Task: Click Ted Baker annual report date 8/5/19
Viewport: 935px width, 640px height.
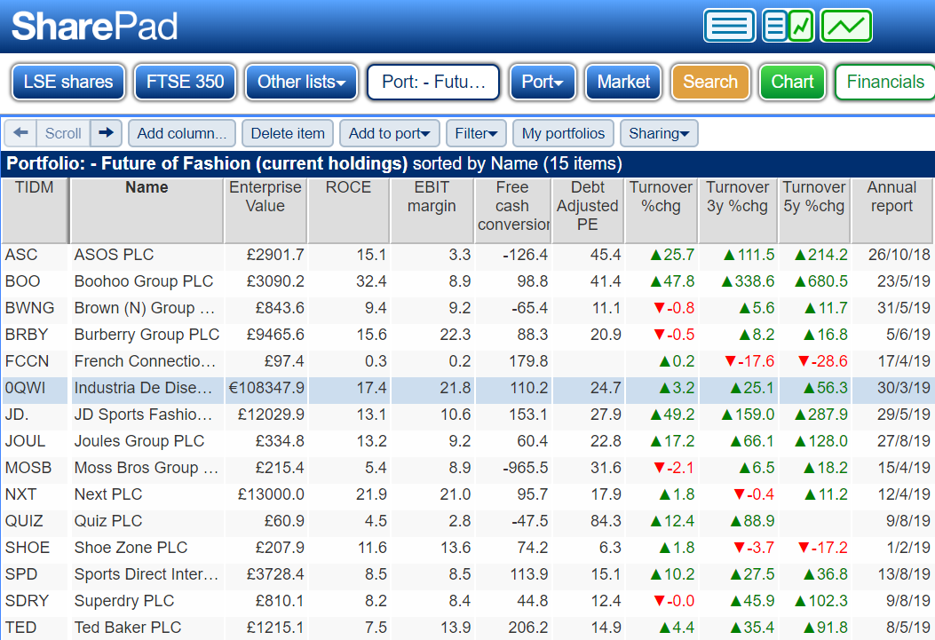Action: click(908, 628)
